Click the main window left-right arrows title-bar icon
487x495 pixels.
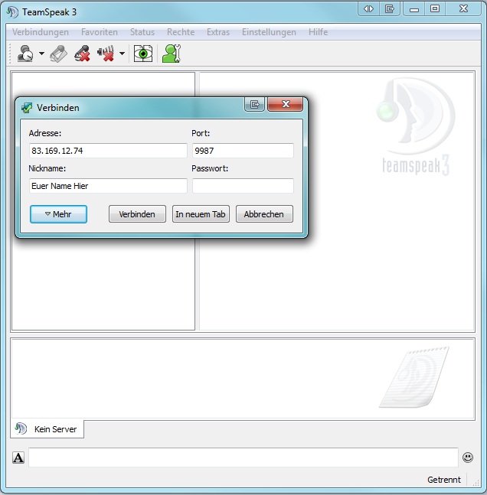(x=368, y=8)
